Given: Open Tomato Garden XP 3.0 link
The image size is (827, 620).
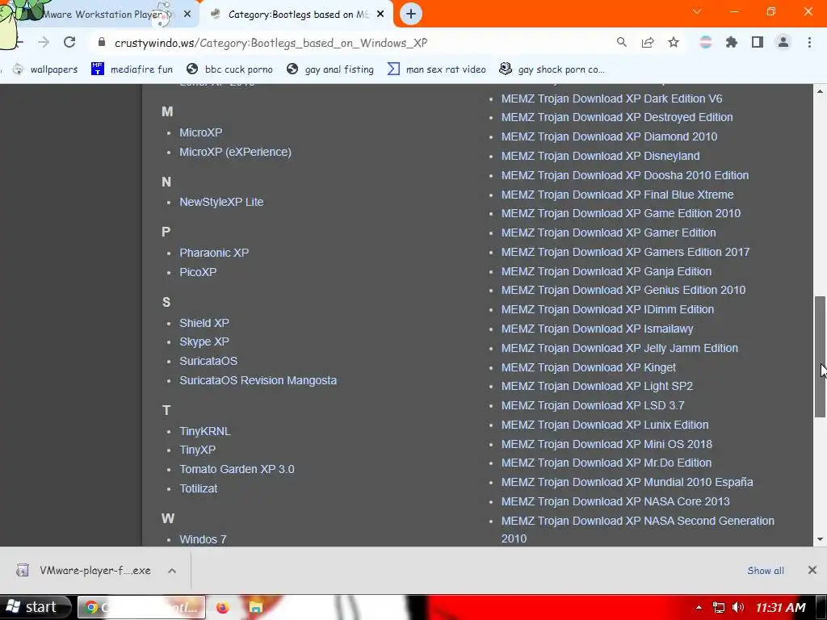Looking at the screenshot, I should point(237,469).
